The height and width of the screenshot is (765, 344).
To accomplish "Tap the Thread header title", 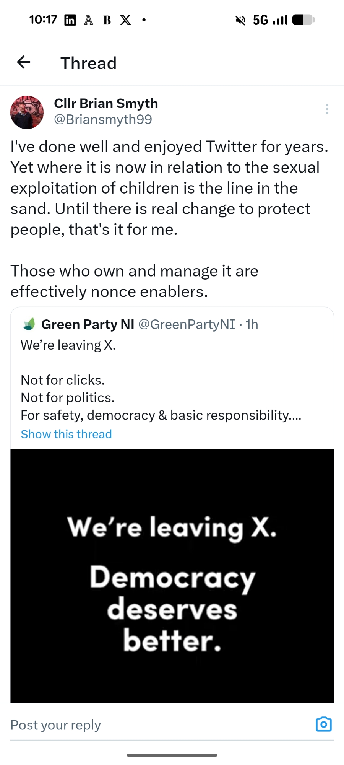I will (88, 63).
